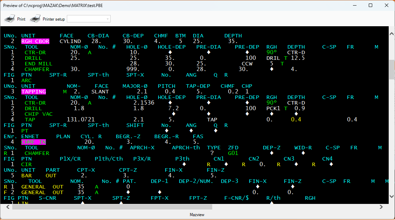This screenshot has width=395, height=220.
Task: Click the BEGR.-Z column header
Action: 128,136
